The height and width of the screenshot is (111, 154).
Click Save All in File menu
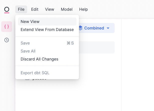click(28, 51)
